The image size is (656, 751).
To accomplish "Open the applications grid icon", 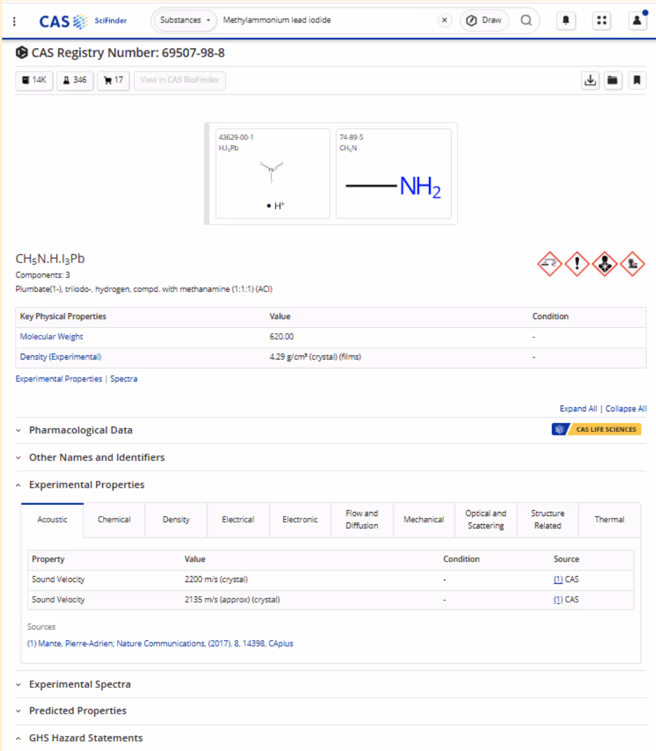I will [602, 20].
